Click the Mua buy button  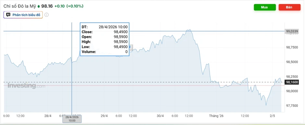coord(265,7)
